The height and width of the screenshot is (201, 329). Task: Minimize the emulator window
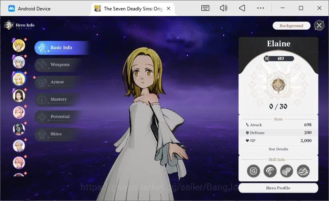[x=283, y=8]
